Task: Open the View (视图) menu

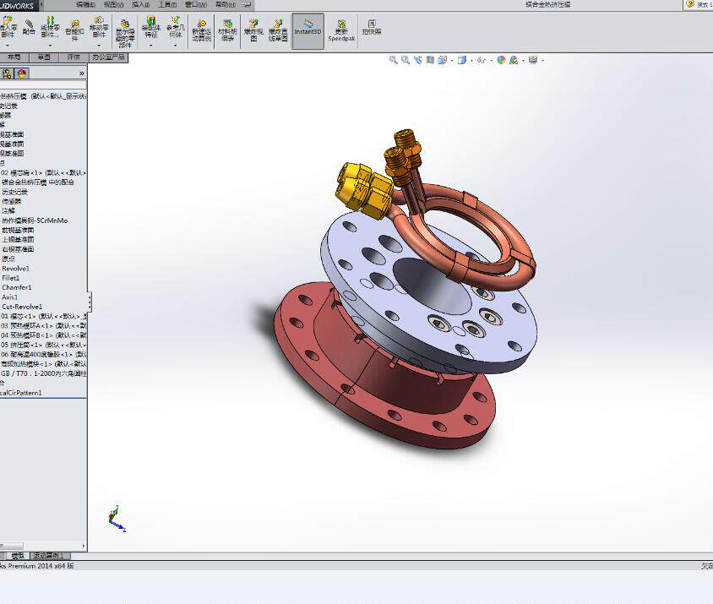Action: [113, 4]
